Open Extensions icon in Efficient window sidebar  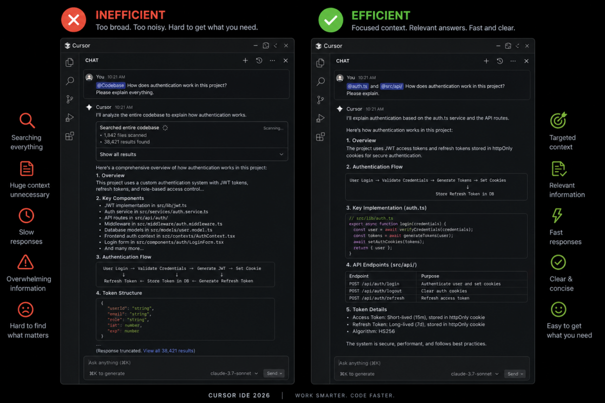coord(320,137)
